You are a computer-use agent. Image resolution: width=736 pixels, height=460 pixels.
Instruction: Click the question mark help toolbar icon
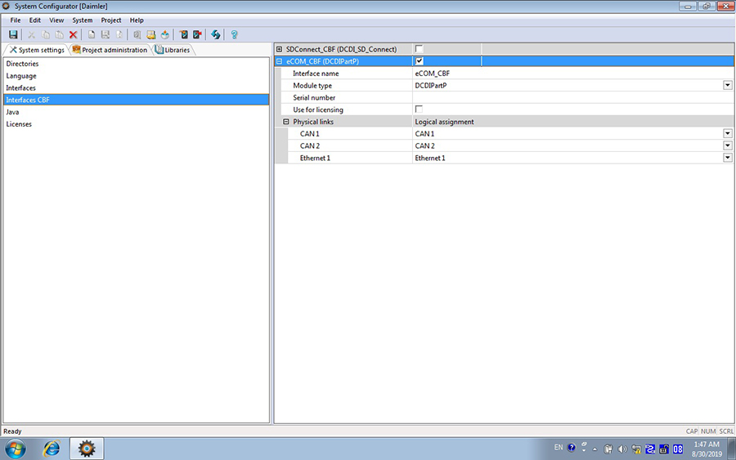pos(234,34)
